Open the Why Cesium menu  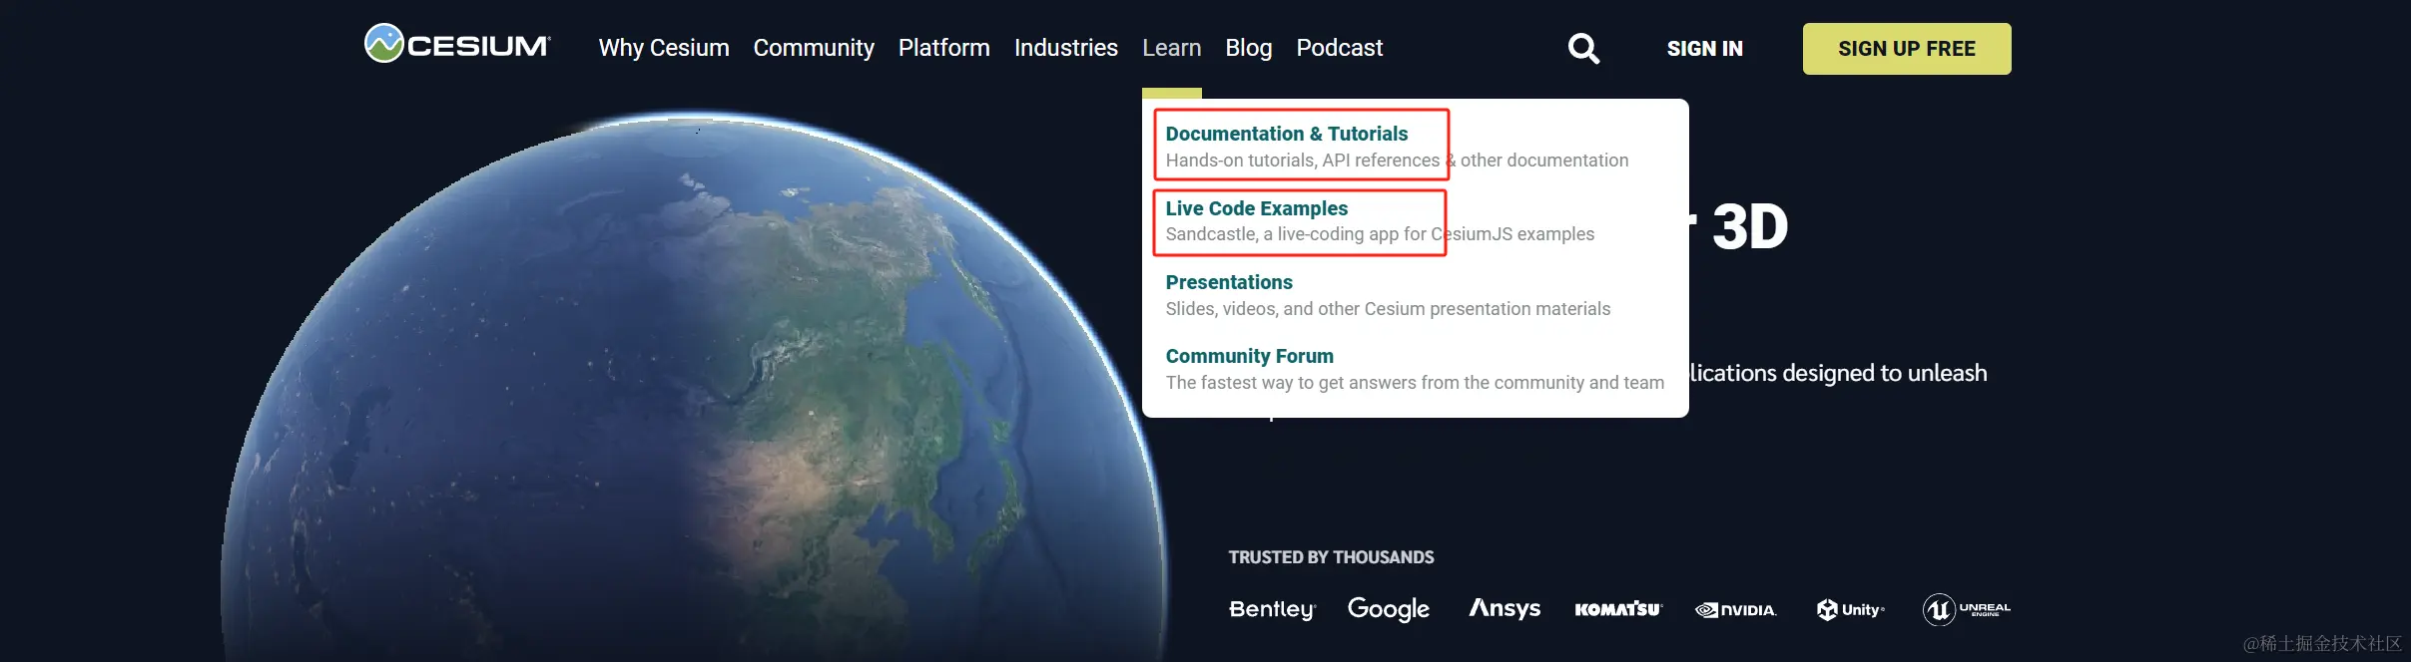664,48
